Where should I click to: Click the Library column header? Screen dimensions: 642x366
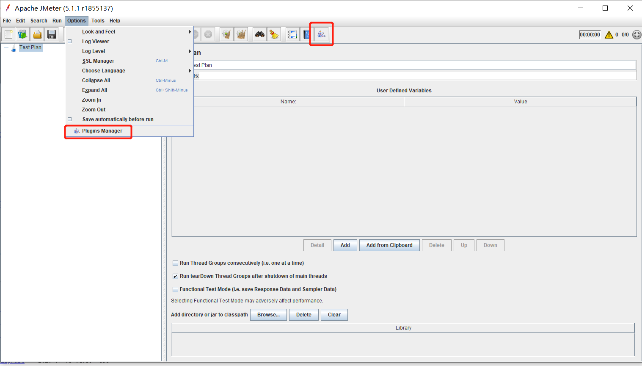[x=403, y=328]
